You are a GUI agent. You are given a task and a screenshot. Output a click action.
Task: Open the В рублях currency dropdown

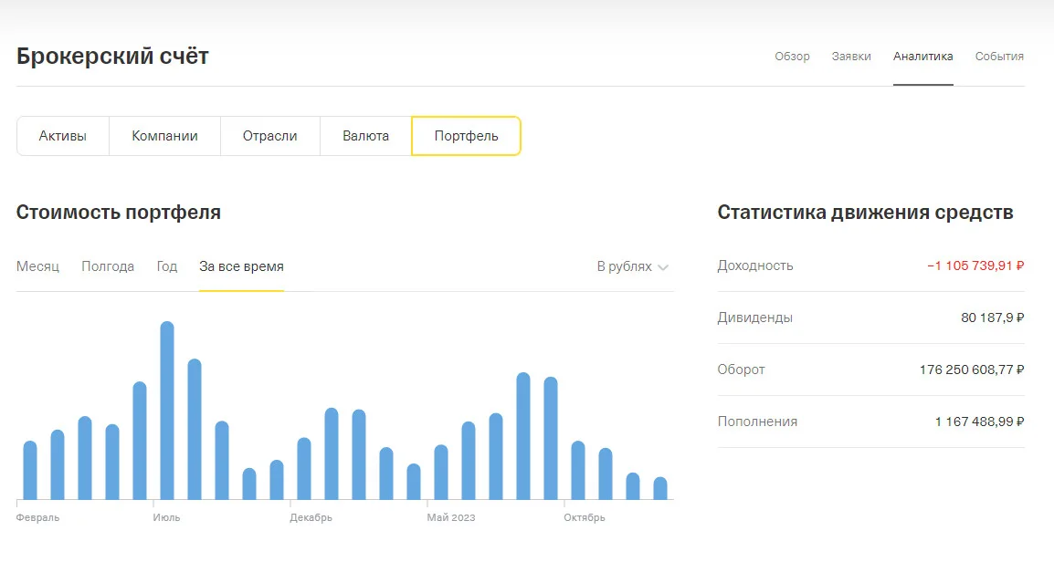click(633, 266)
